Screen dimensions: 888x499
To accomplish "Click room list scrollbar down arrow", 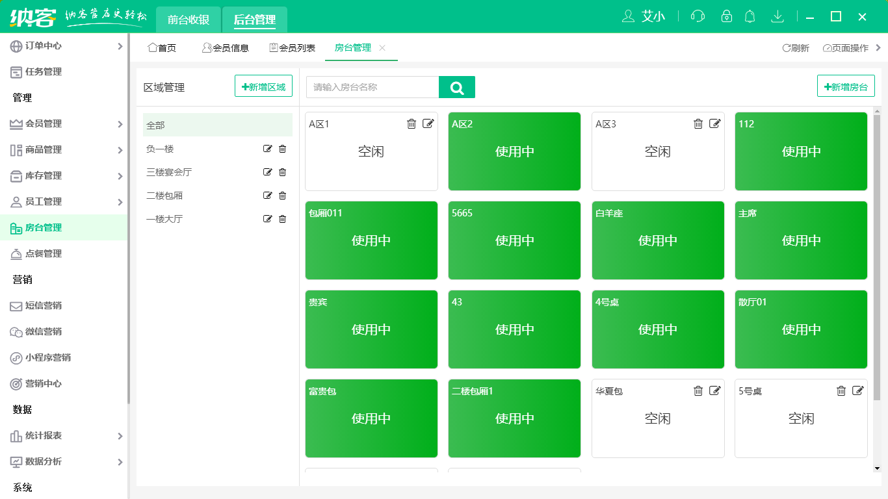I will point(877,468).
